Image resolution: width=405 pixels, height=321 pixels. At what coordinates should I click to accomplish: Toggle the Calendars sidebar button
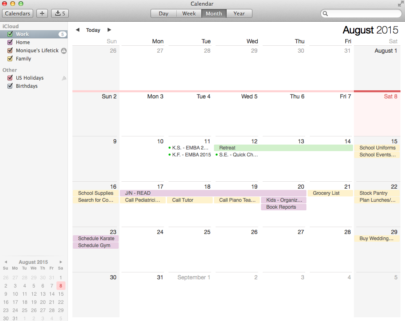click(x=18, y=13)
